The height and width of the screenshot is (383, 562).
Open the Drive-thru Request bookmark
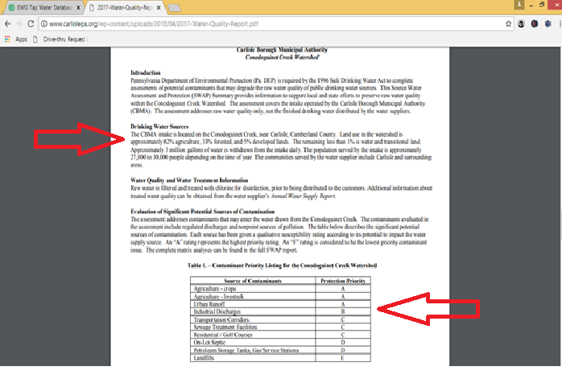click(x=60, y=39)
